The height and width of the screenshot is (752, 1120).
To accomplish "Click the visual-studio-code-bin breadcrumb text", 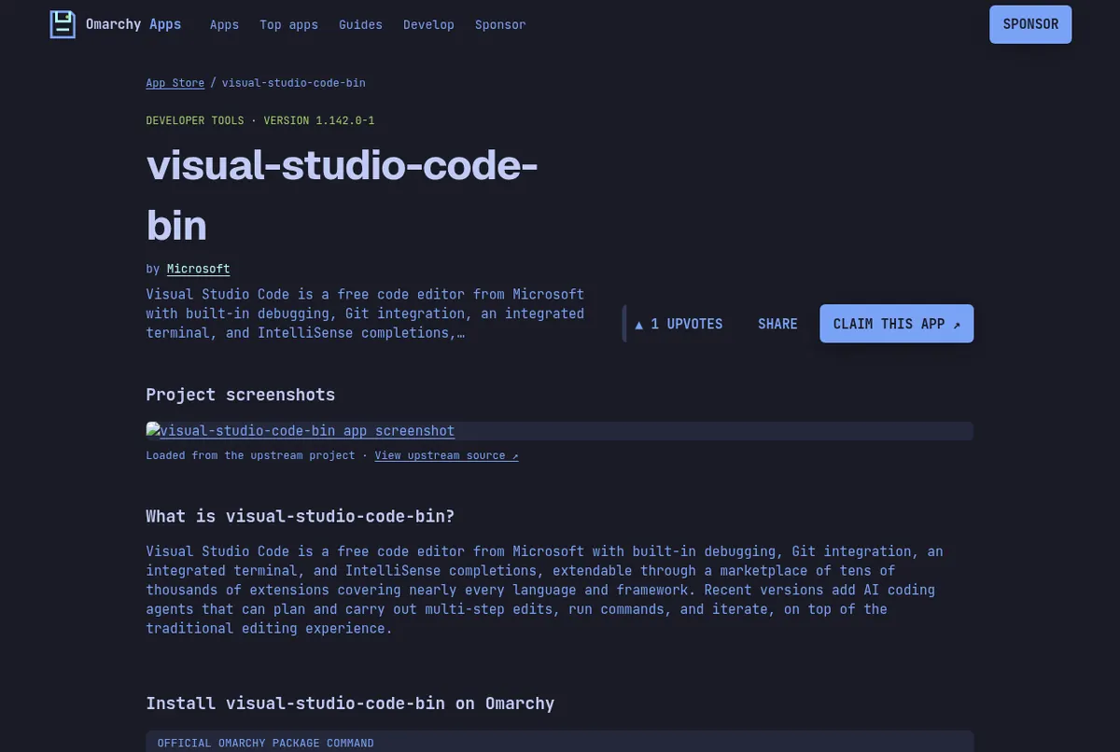I will (x=294, y=83).
